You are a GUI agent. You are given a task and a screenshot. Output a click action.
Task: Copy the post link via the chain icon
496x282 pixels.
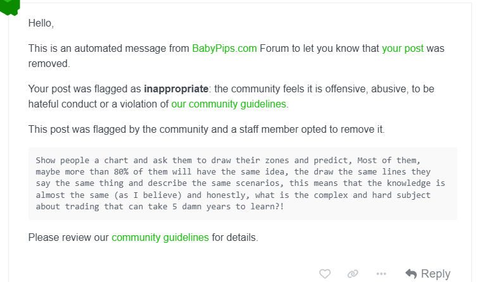point(353,274)
